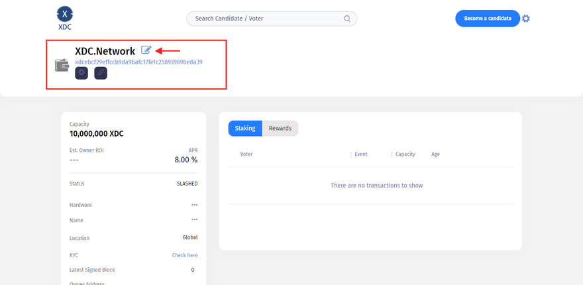Click the Age column header
The width and height of the screenshot is (583, 285).
435,154
